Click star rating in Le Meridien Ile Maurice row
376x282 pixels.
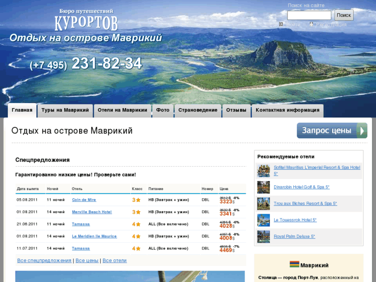click(x=136, y=236)
